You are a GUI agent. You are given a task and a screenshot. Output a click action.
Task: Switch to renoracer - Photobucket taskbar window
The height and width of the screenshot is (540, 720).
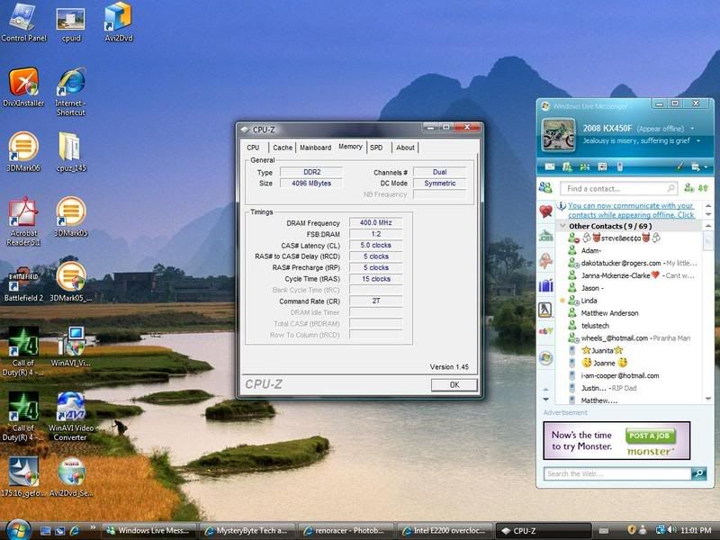pos(346,530)
